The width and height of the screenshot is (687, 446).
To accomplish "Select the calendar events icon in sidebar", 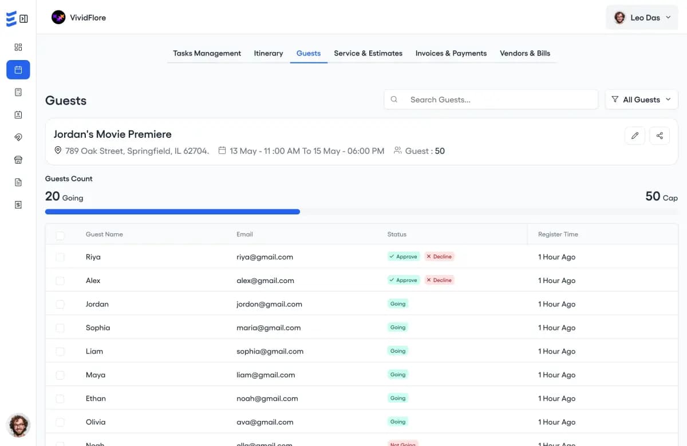I will [18, 69].
